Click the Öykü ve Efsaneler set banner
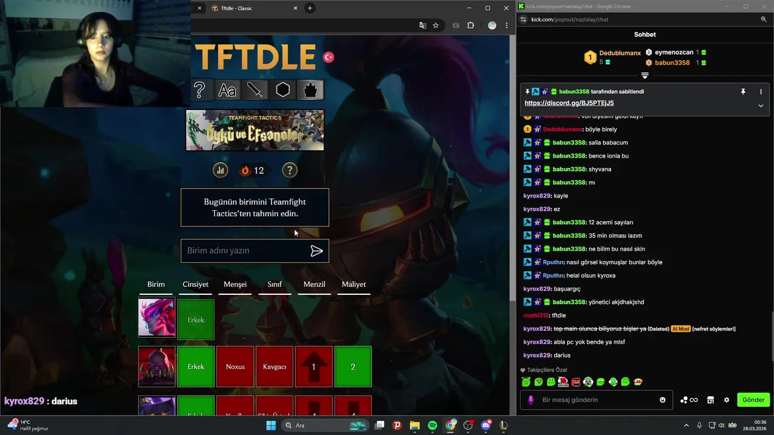 pos(255,130)
